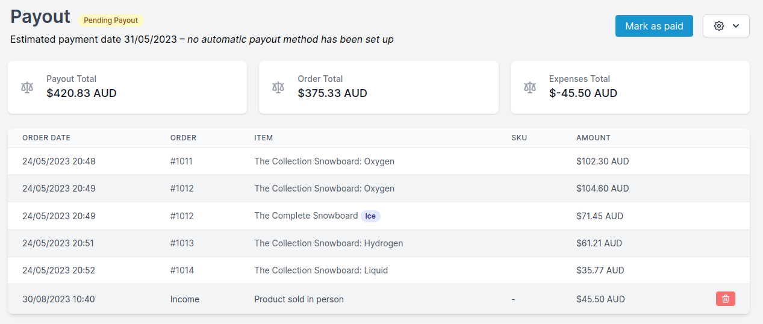The image size is (763, 324).
Task: Click the date 24/05/2023 20:48
Action: (59, 161)
